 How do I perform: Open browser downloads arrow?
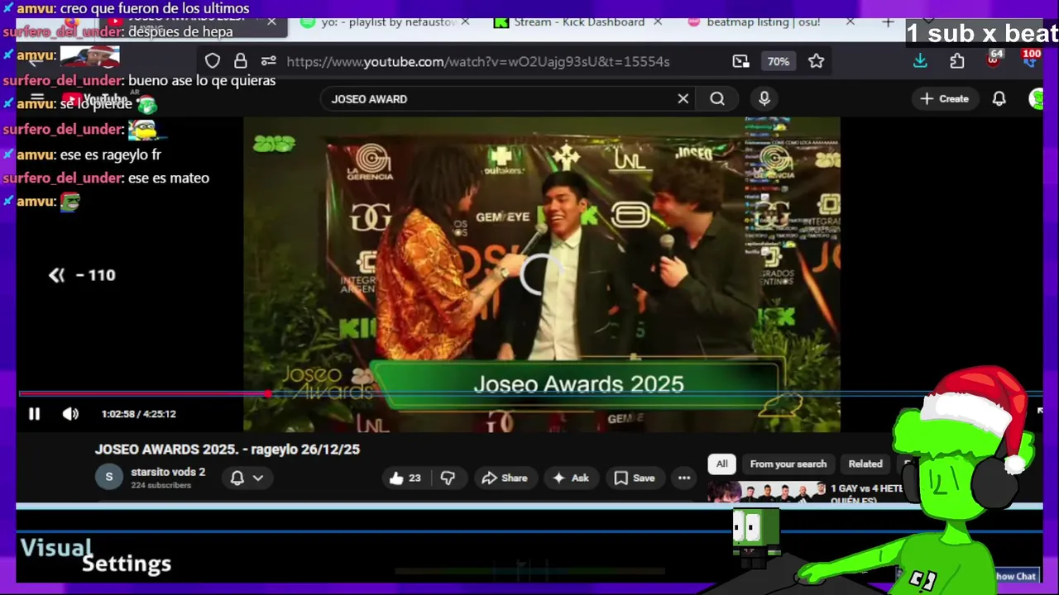(920, 61)
